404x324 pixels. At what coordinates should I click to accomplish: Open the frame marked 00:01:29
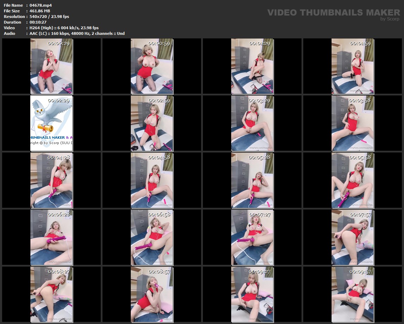pyautogui.click(x=252, y=66)
